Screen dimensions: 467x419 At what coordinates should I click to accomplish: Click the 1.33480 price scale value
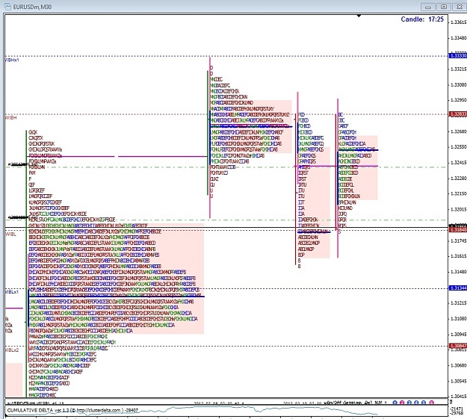tap(459, 38)
